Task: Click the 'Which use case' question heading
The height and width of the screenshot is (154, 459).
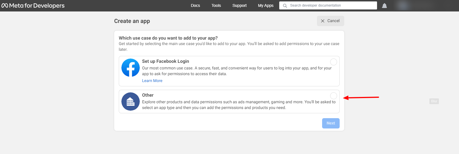Action: tap(168, 38)
